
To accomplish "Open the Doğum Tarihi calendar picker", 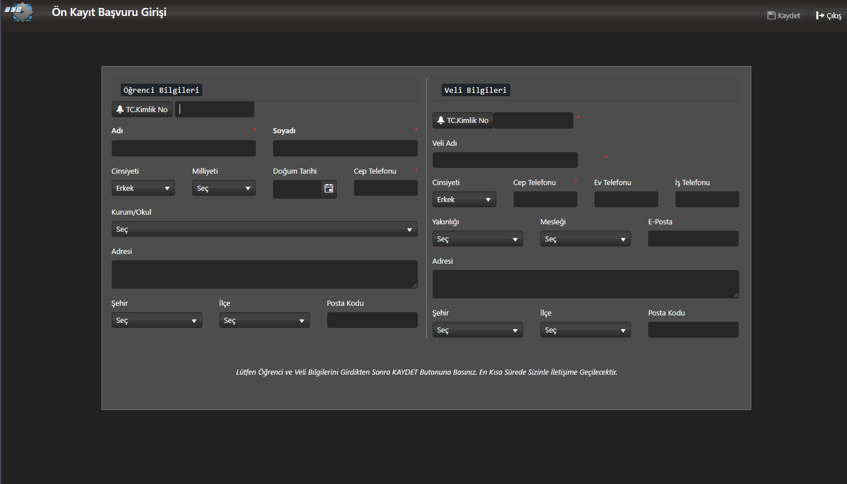I will 329,188.
